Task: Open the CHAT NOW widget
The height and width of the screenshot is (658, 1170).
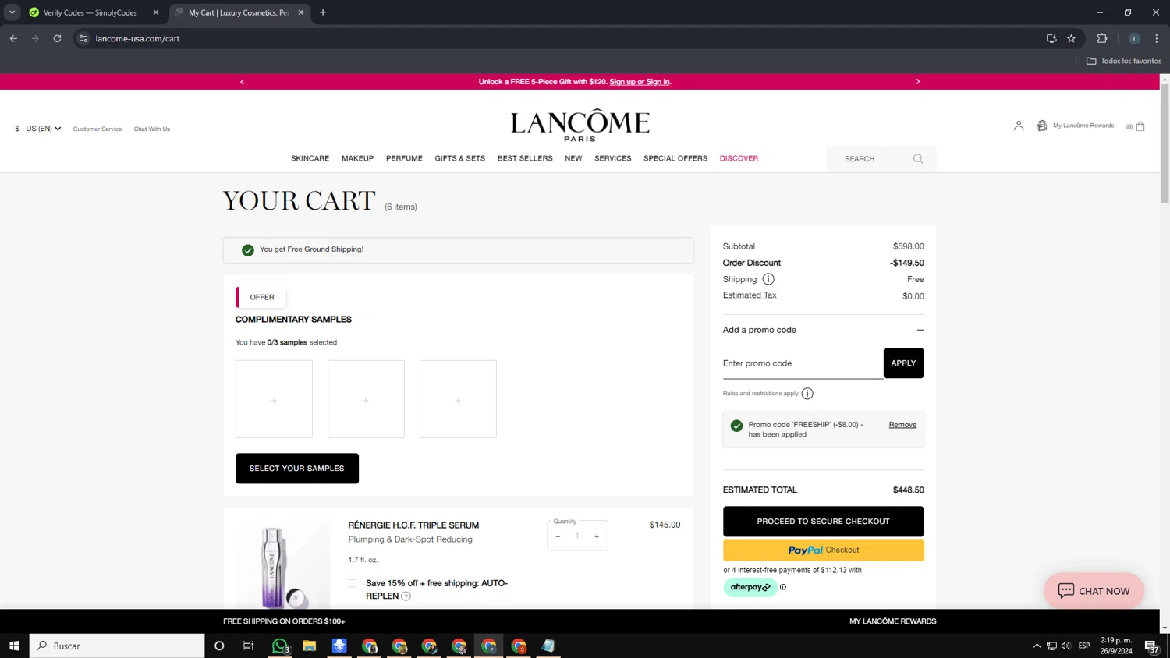Action: click(1094, 591)
